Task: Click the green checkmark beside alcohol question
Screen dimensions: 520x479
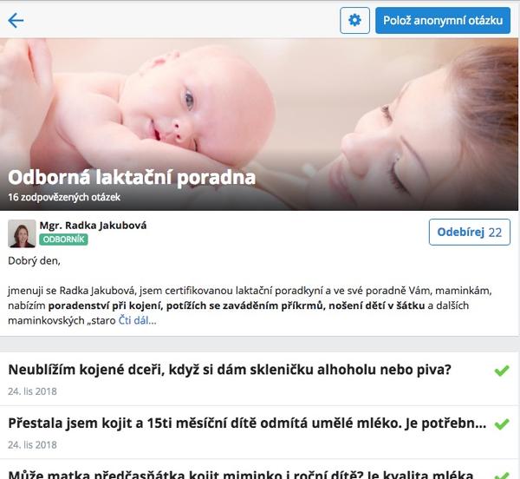Action: click(x=502, y=371)
